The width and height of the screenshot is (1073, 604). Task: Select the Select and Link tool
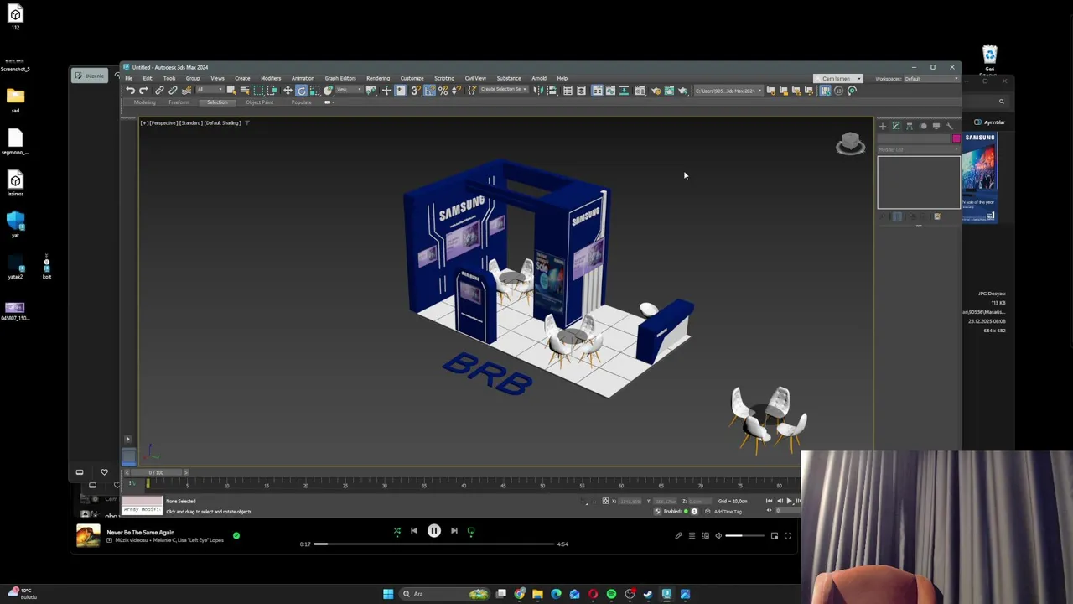click(x=159, y=91)
